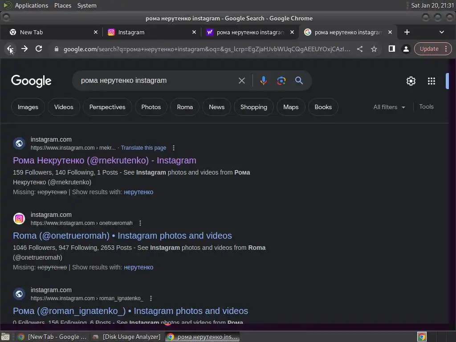This screenshot has height=342, width=456.
Task: Open the Рома Некрутенко (@rnekrutenko) result
Action: [x=104, y=160]
